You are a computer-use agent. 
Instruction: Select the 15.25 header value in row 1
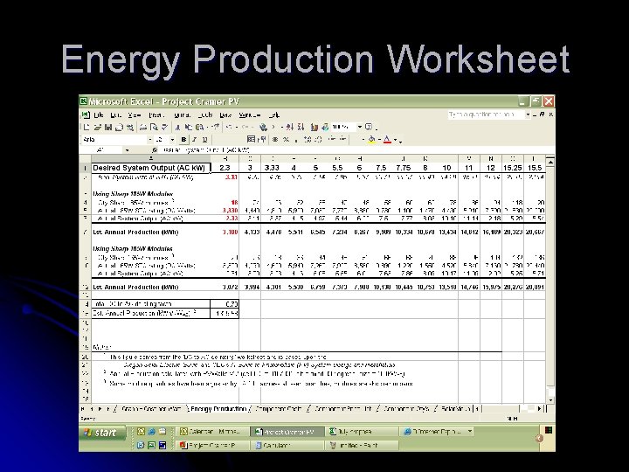tap(513, 168)
